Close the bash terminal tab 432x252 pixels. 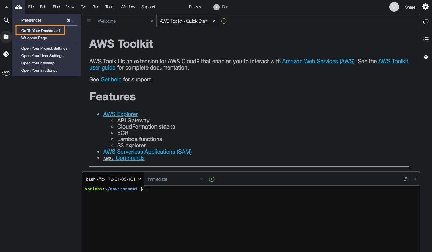pos(139,179)
